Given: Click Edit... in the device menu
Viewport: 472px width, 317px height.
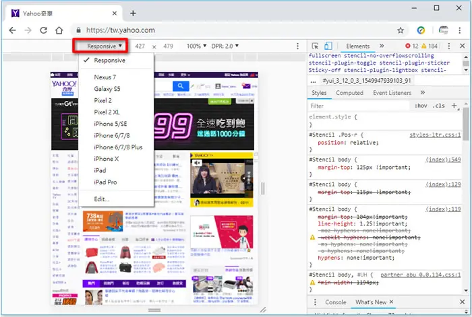Looking at the screenshot, I should click(101, 199).
